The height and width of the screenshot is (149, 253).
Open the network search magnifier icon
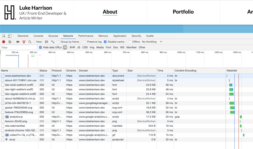pyautogui.click(x=30, y=42)
